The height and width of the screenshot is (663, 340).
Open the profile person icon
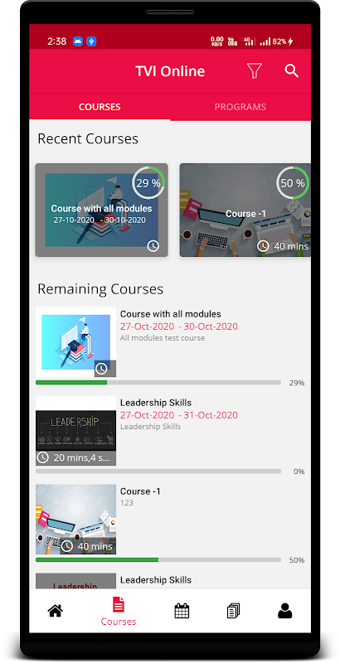[x=285, y=611]
